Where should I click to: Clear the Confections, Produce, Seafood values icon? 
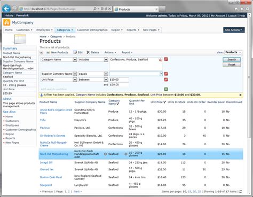point(160,60)
